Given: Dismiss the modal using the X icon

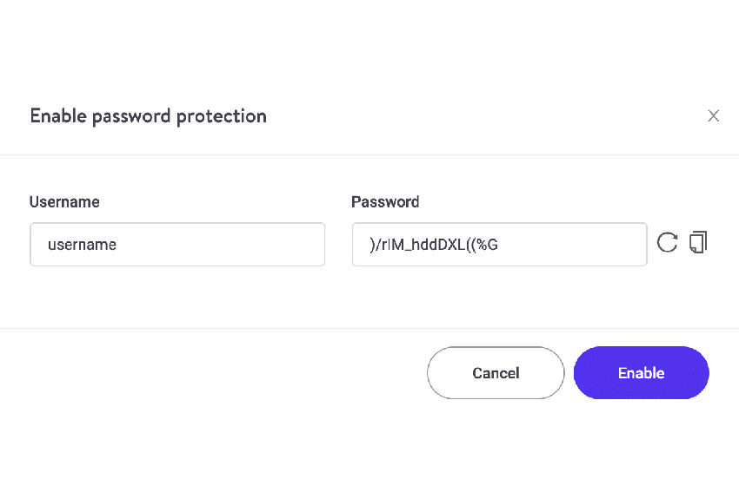Looking at the screenshot, I should pos(713,116).
